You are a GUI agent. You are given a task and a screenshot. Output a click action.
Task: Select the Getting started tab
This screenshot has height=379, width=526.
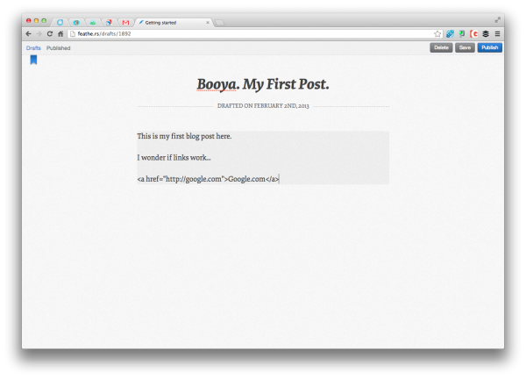(x=174, y=23)
